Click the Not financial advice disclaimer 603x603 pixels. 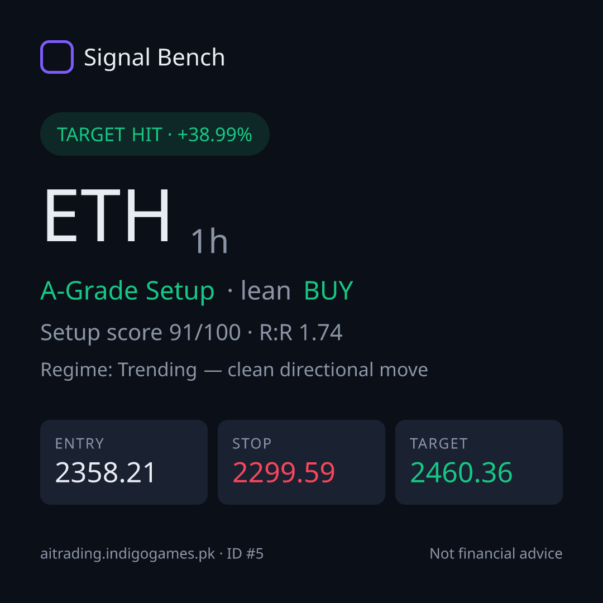tap(496, 554)
